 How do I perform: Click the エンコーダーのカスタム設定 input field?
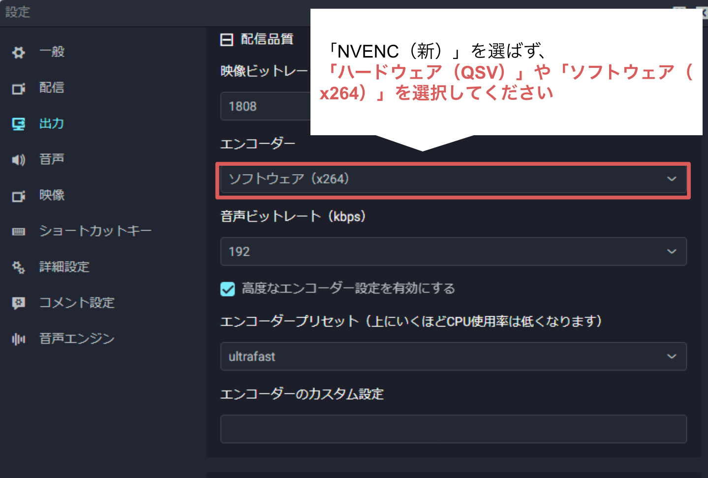click(x=453, y=429)
